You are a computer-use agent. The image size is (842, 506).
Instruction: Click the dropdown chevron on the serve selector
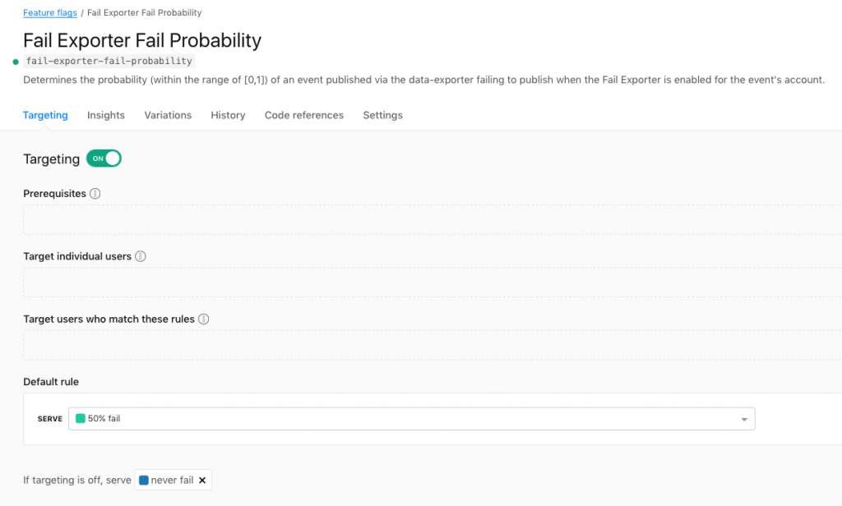pyautogui.click(x=743, y=419)
